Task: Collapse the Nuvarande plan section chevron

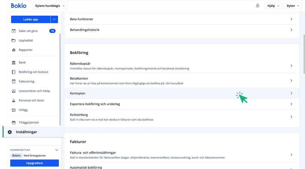Action: [56, 149]
